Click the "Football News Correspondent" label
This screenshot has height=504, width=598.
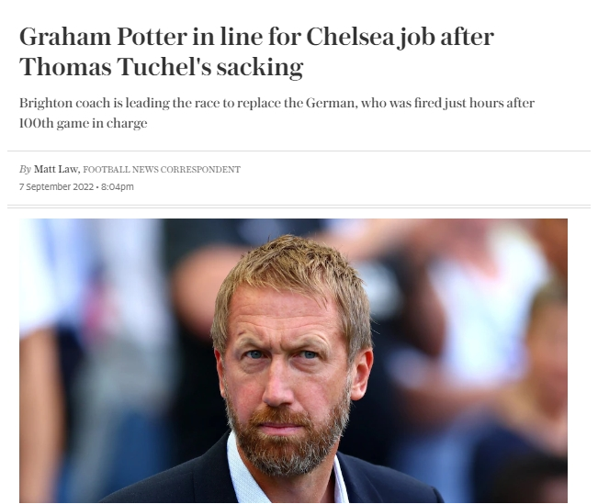coord(162,169)
